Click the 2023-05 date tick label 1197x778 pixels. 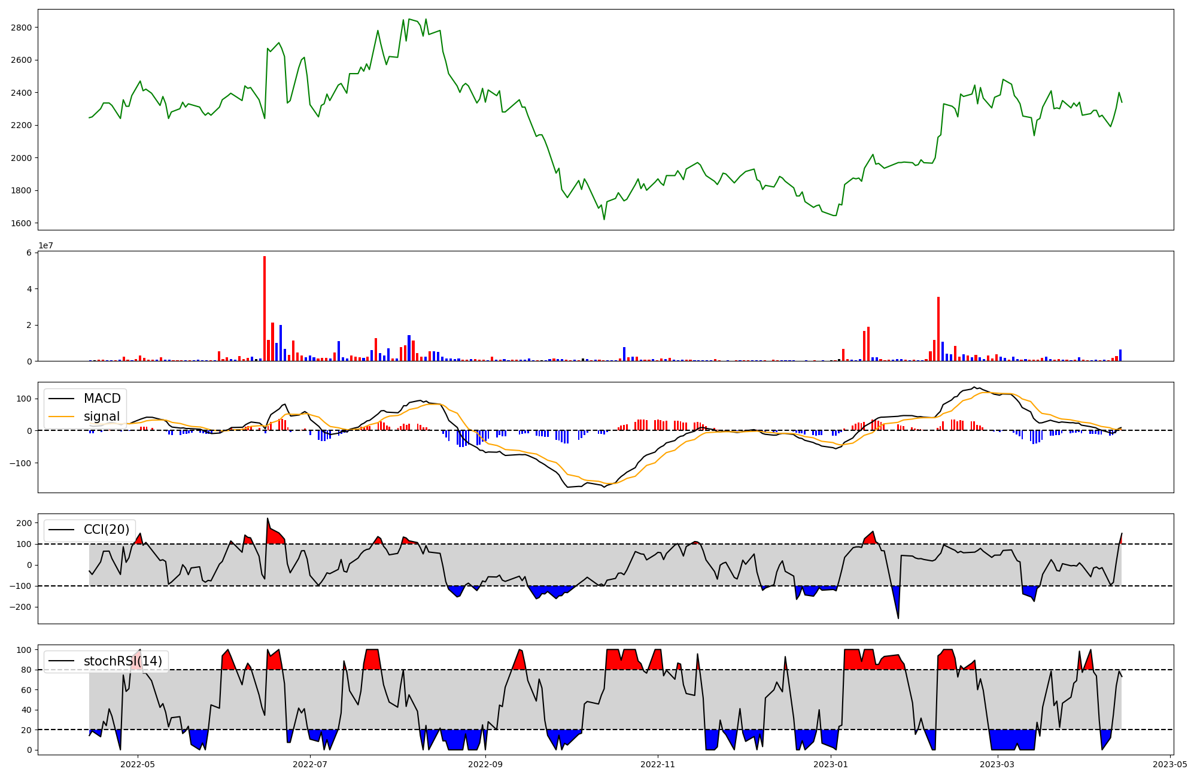point(1170,764)
